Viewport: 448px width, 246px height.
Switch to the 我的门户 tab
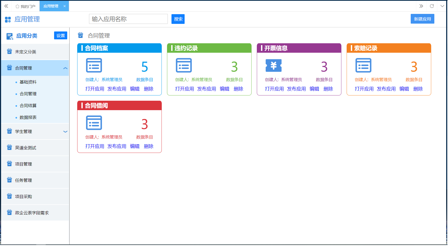pyautogui.click(x=25, y=6)
